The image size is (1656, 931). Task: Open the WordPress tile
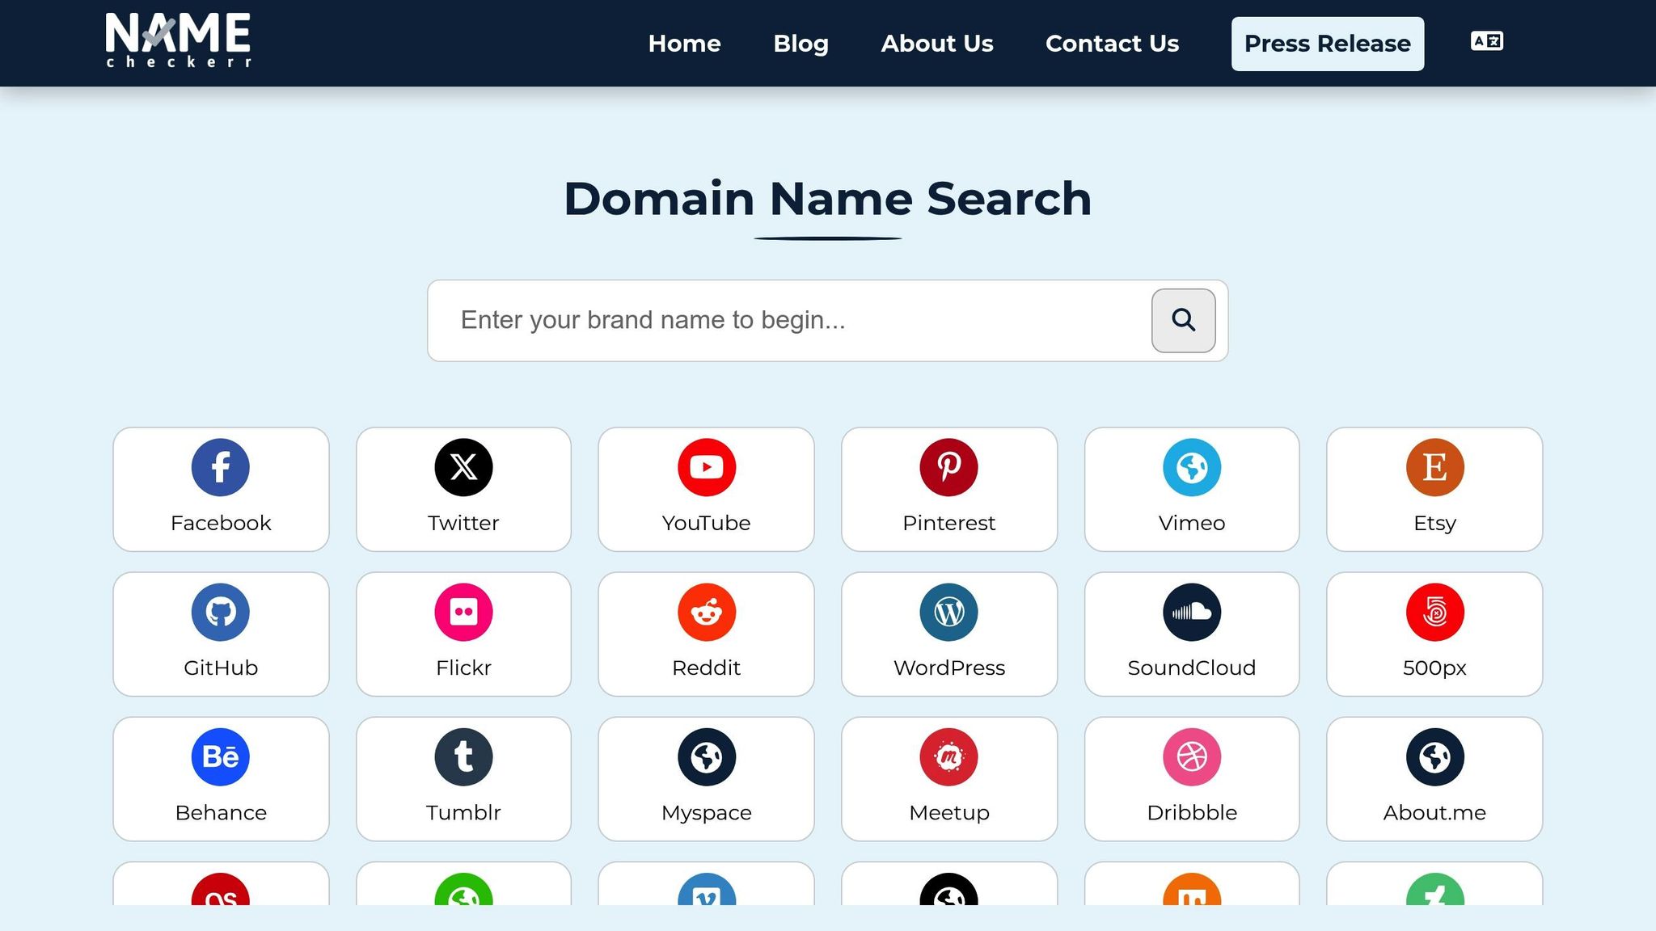pos(948,634)
